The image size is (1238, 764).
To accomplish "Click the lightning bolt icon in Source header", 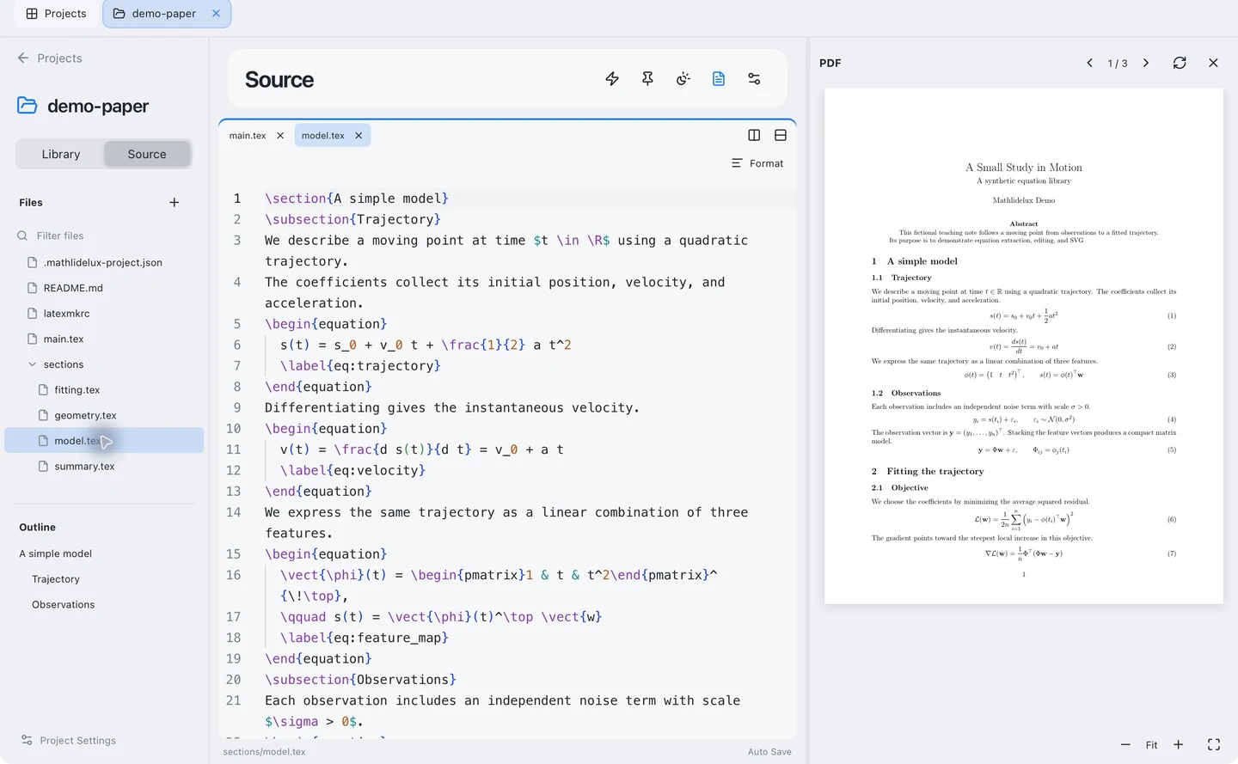I will point(612,79).
